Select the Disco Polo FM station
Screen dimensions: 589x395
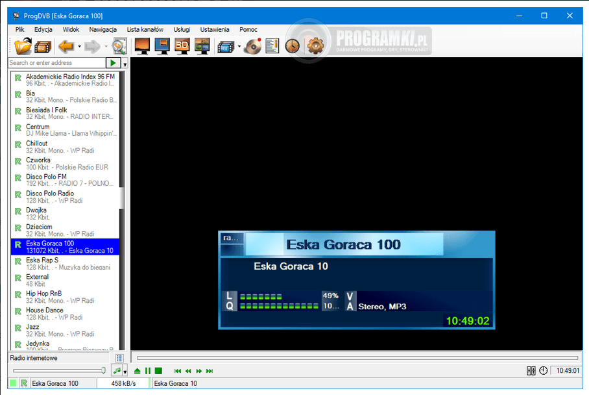(x=65, y=180)
